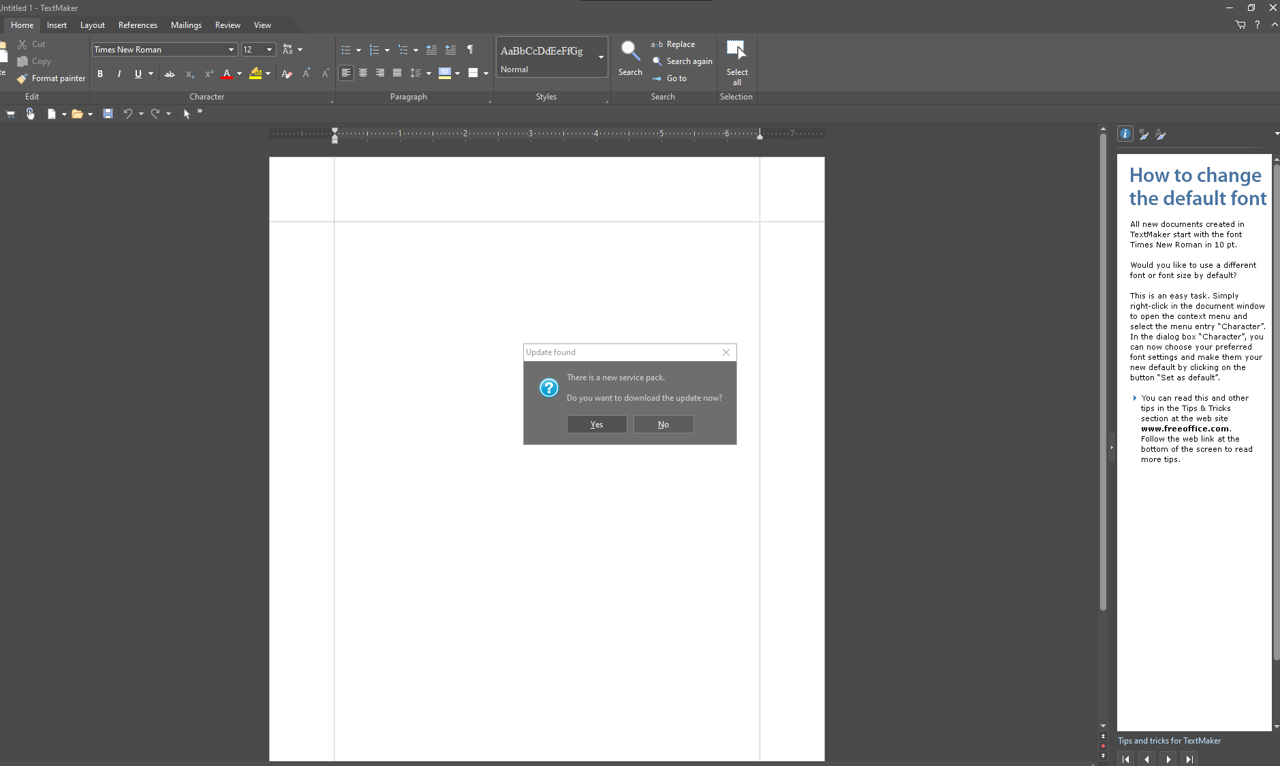Image resolution: width=1280 pixels, height=766 pixels.
Task: Toggle the paragraph marks pilcrow icon
Action: click(x=470, y=50)
